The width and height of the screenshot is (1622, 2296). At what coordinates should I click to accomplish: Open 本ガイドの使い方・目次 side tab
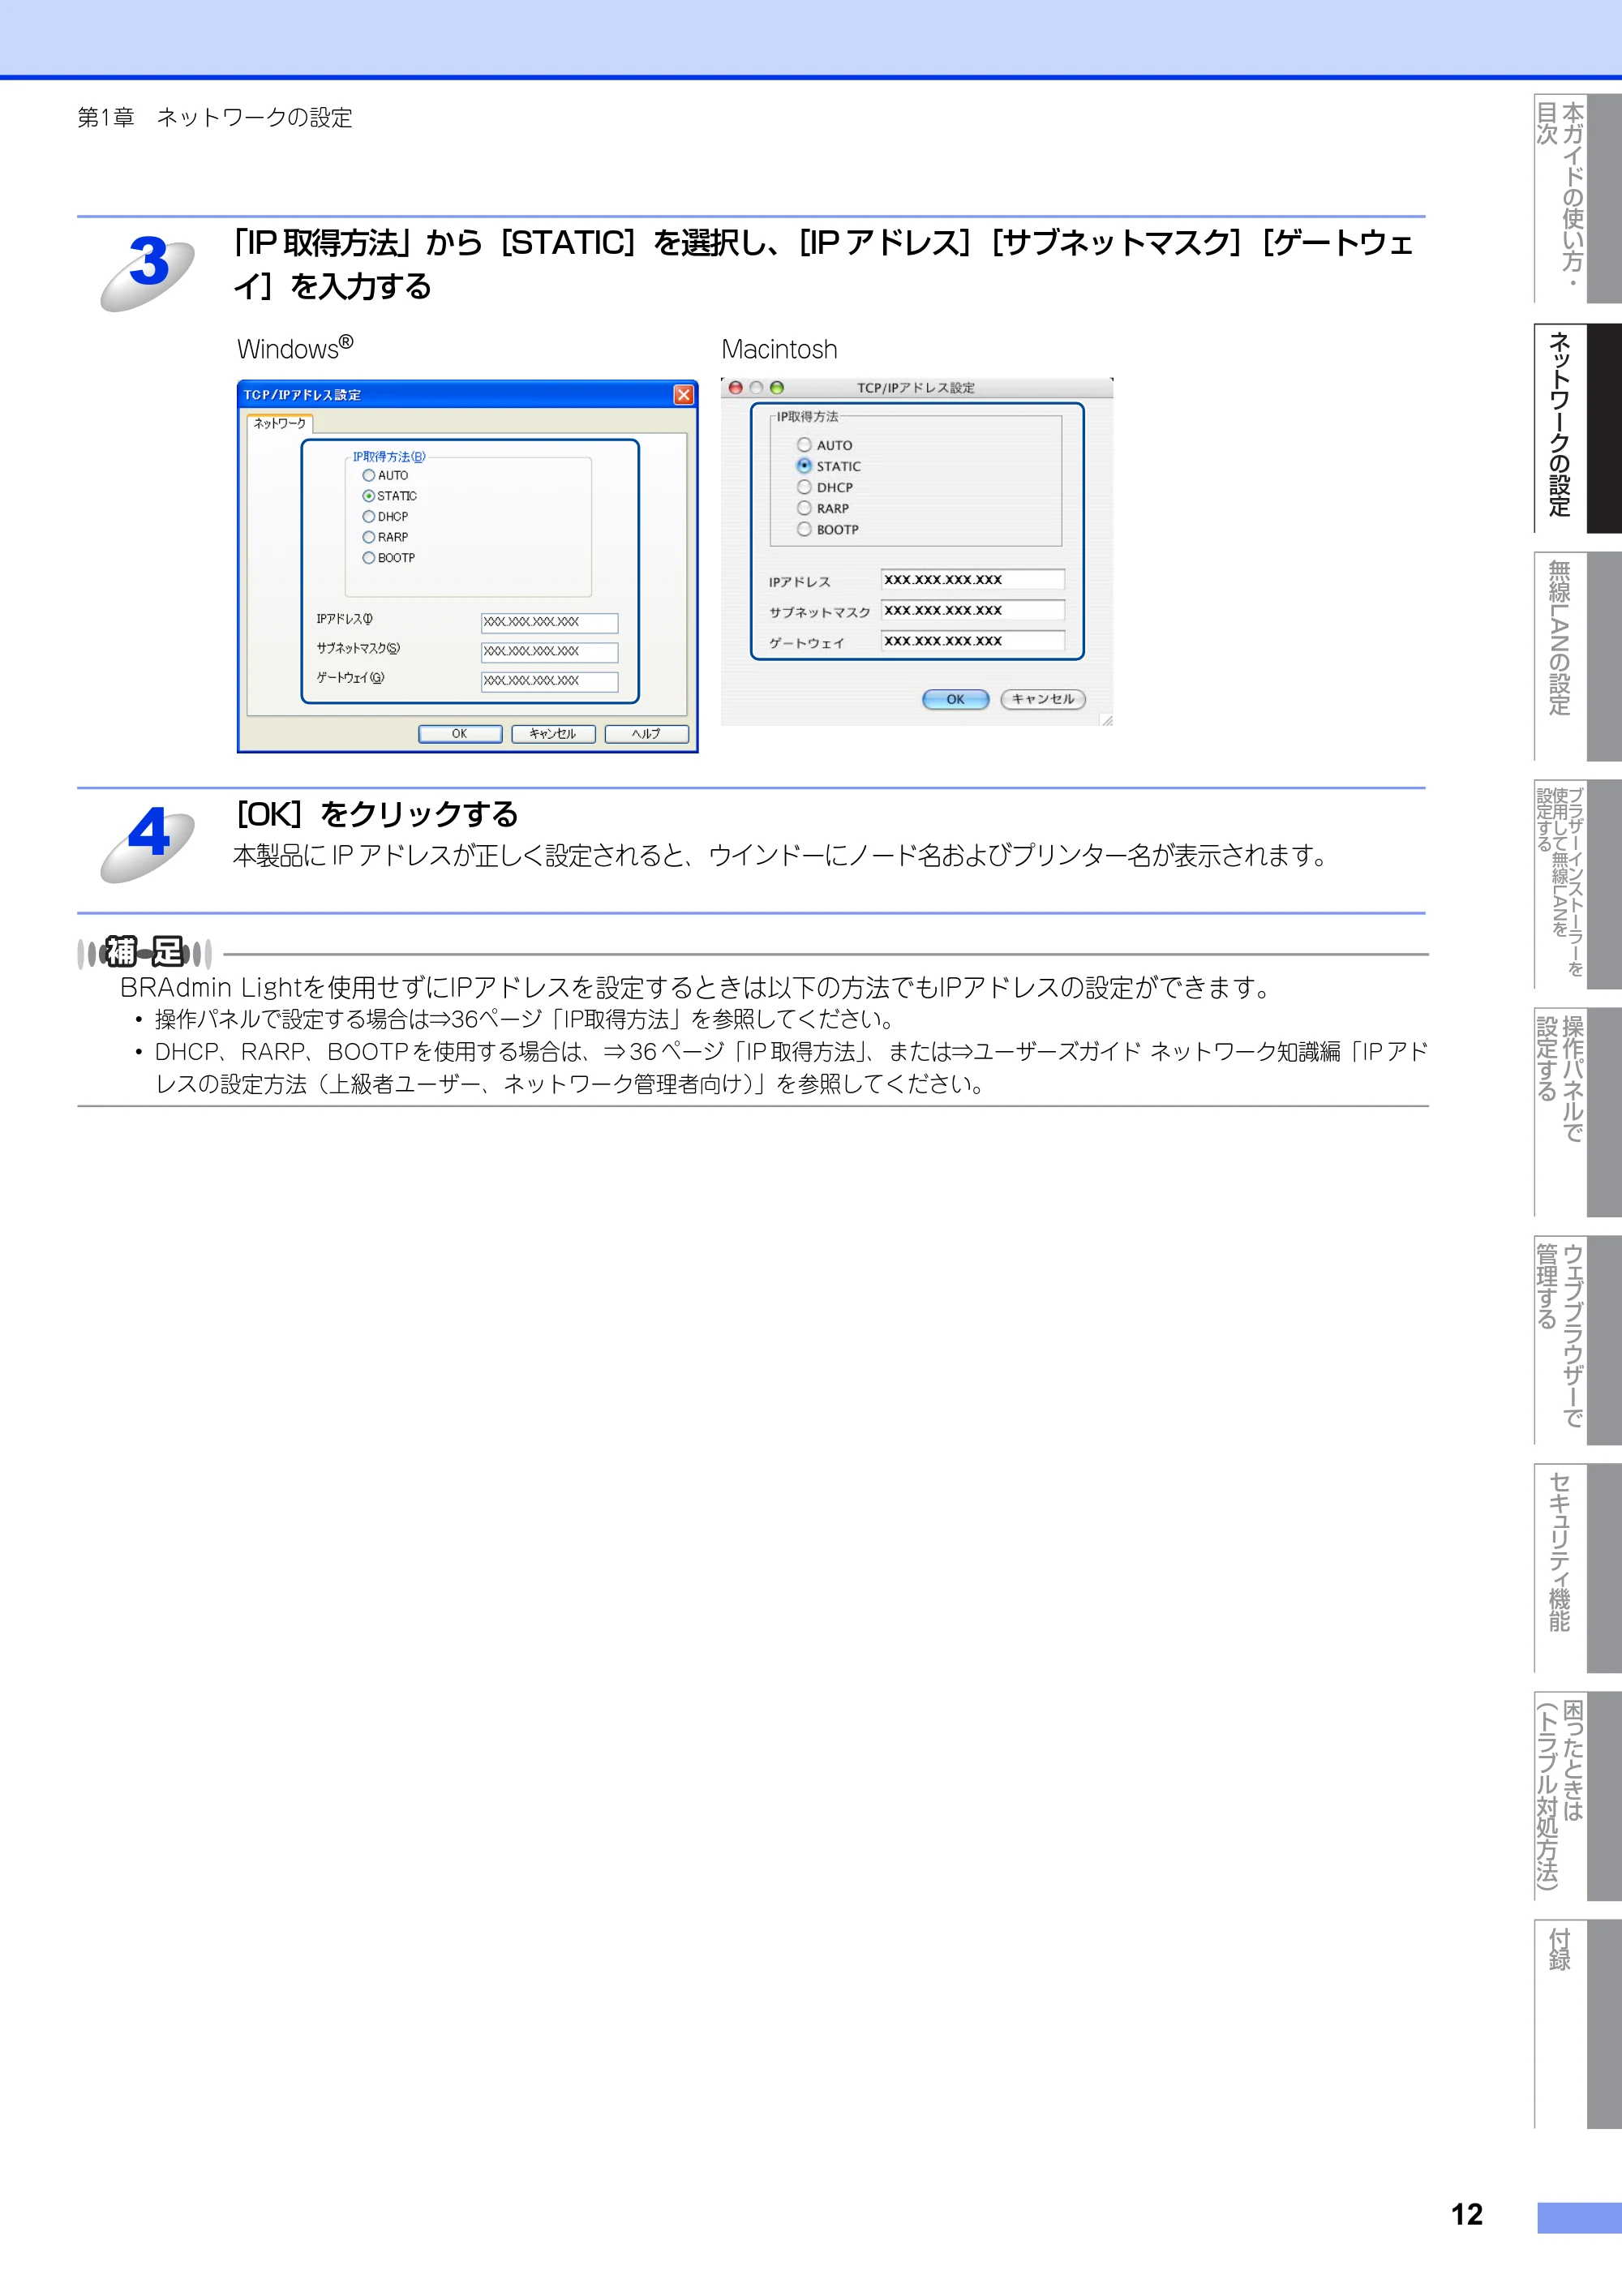[1577, 198]
